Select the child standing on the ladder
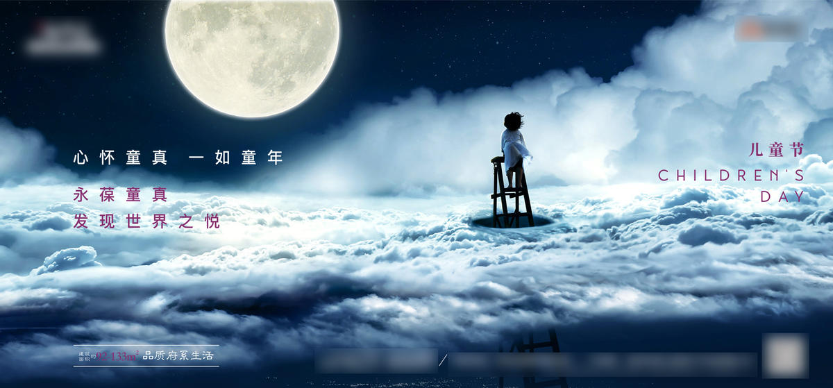 515,147
